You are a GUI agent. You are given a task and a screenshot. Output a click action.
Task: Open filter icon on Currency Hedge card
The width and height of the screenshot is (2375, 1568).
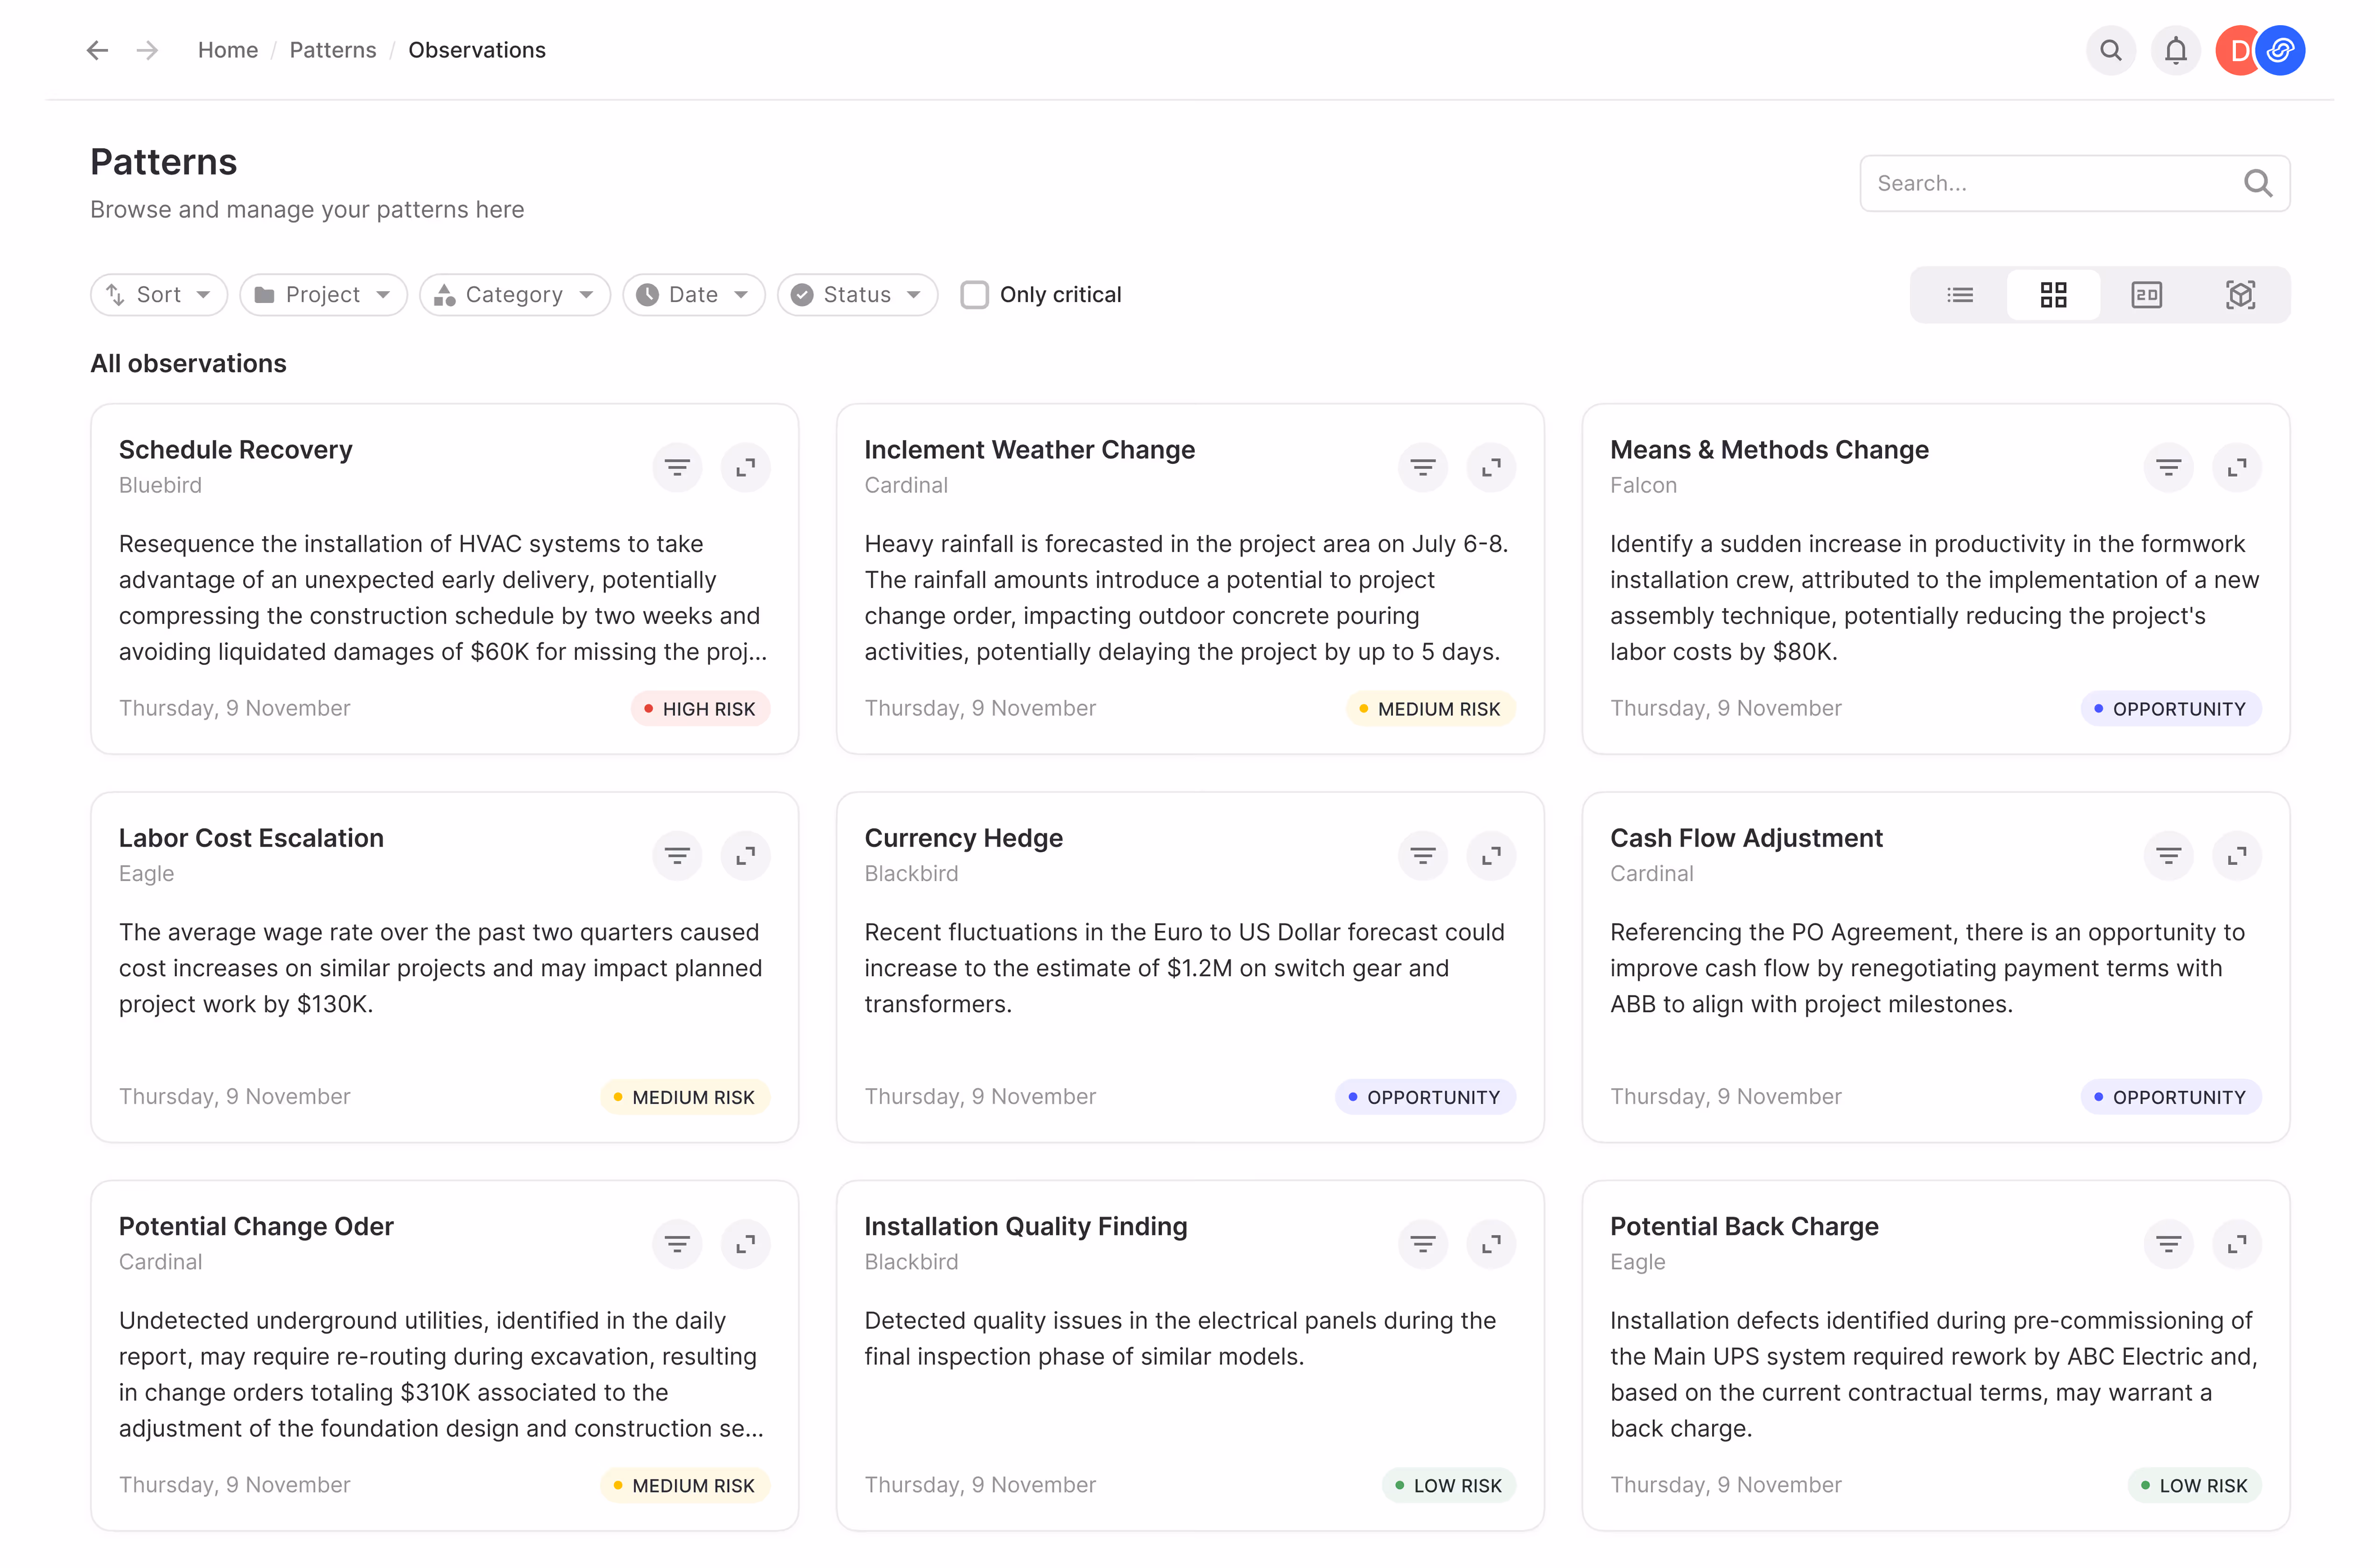1422,855
